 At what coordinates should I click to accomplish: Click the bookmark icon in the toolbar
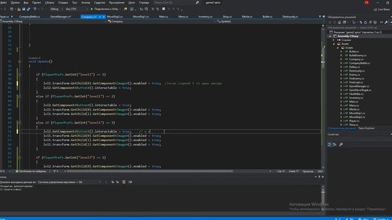(164, 9)
